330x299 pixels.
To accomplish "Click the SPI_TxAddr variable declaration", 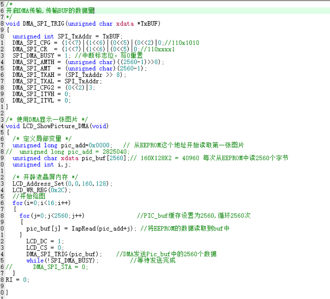I will [x=67, y=36].
